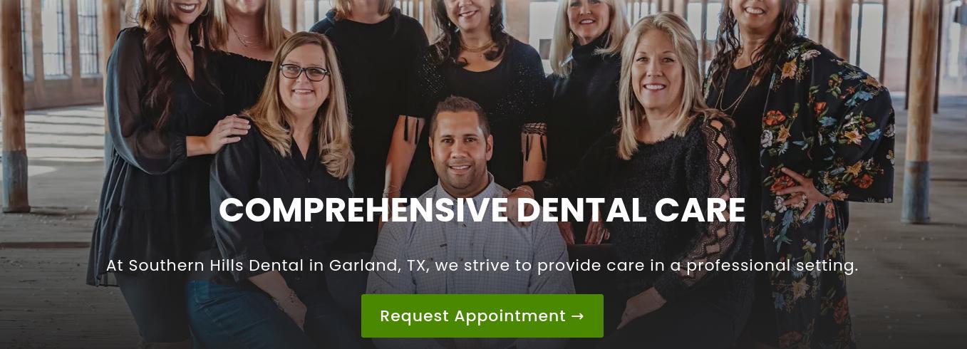This screenshot has width=967, height=349.
Task: Click the word Appointment on the green button
Action: tap(510, 316)
